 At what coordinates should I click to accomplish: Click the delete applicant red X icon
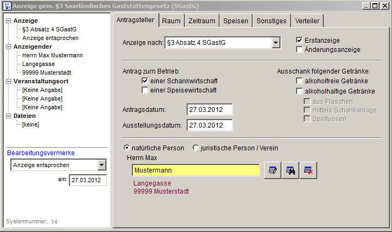pos(309,170)
